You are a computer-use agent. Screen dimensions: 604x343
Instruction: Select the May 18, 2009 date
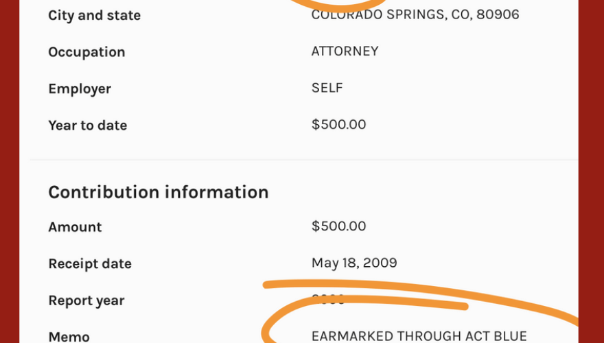(354, 263)
